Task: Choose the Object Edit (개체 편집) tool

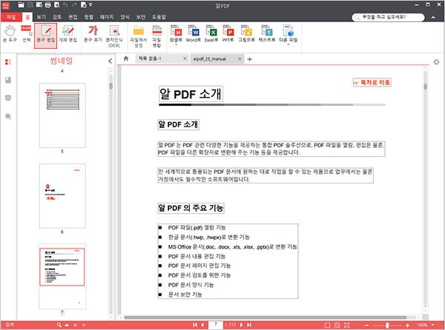Action: [x=67, y=34]
